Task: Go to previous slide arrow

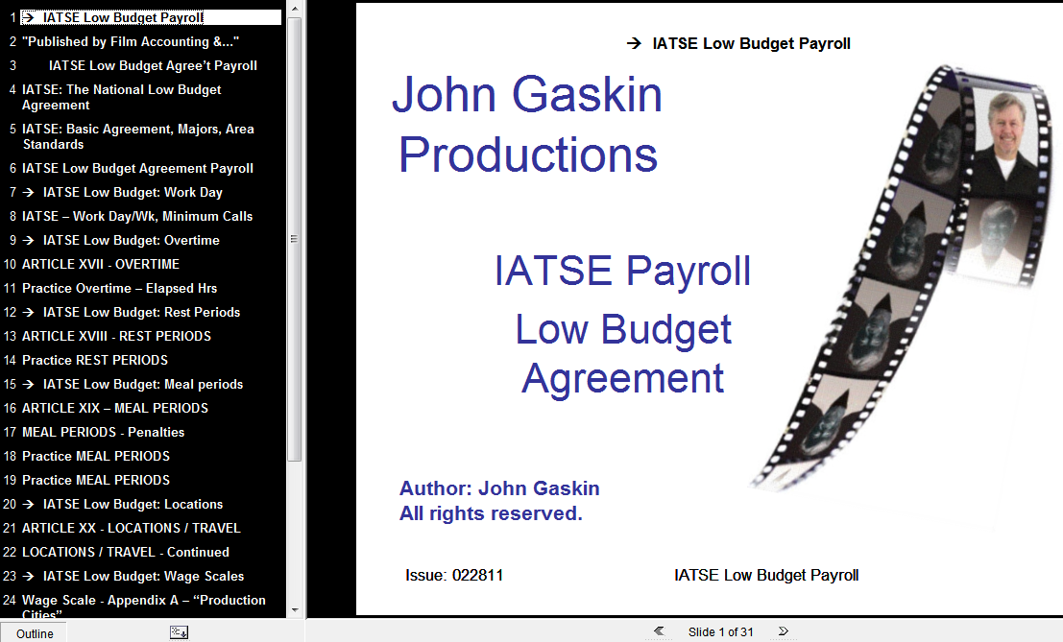Action: [x=659, y=631]
